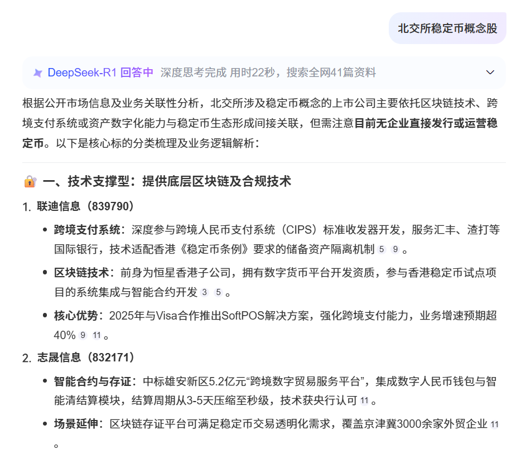Image resolution: width=526 pixels, height=454 pixels.
Task: Open citation 3 after 智能合约开发
Action: click(204, 292)
